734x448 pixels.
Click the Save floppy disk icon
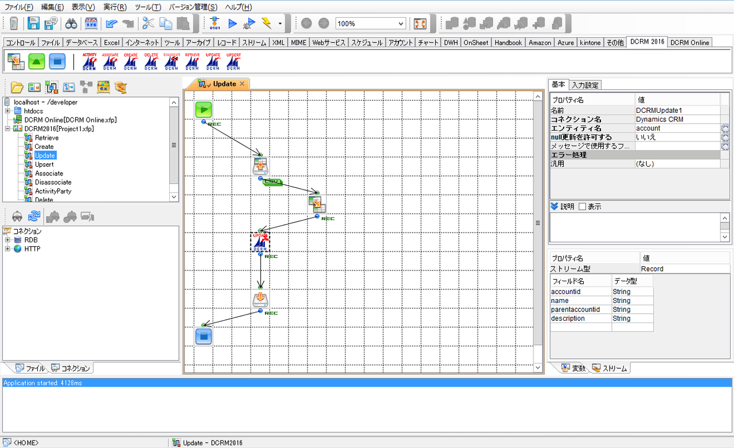(34, 23)
